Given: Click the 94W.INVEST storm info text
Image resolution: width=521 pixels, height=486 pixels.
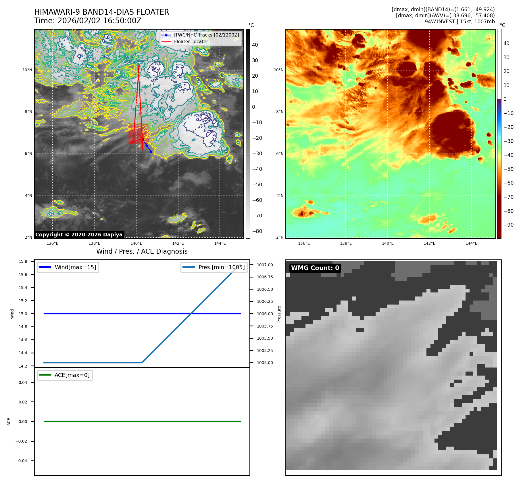Looking at the screenshot, I should 460,22.
